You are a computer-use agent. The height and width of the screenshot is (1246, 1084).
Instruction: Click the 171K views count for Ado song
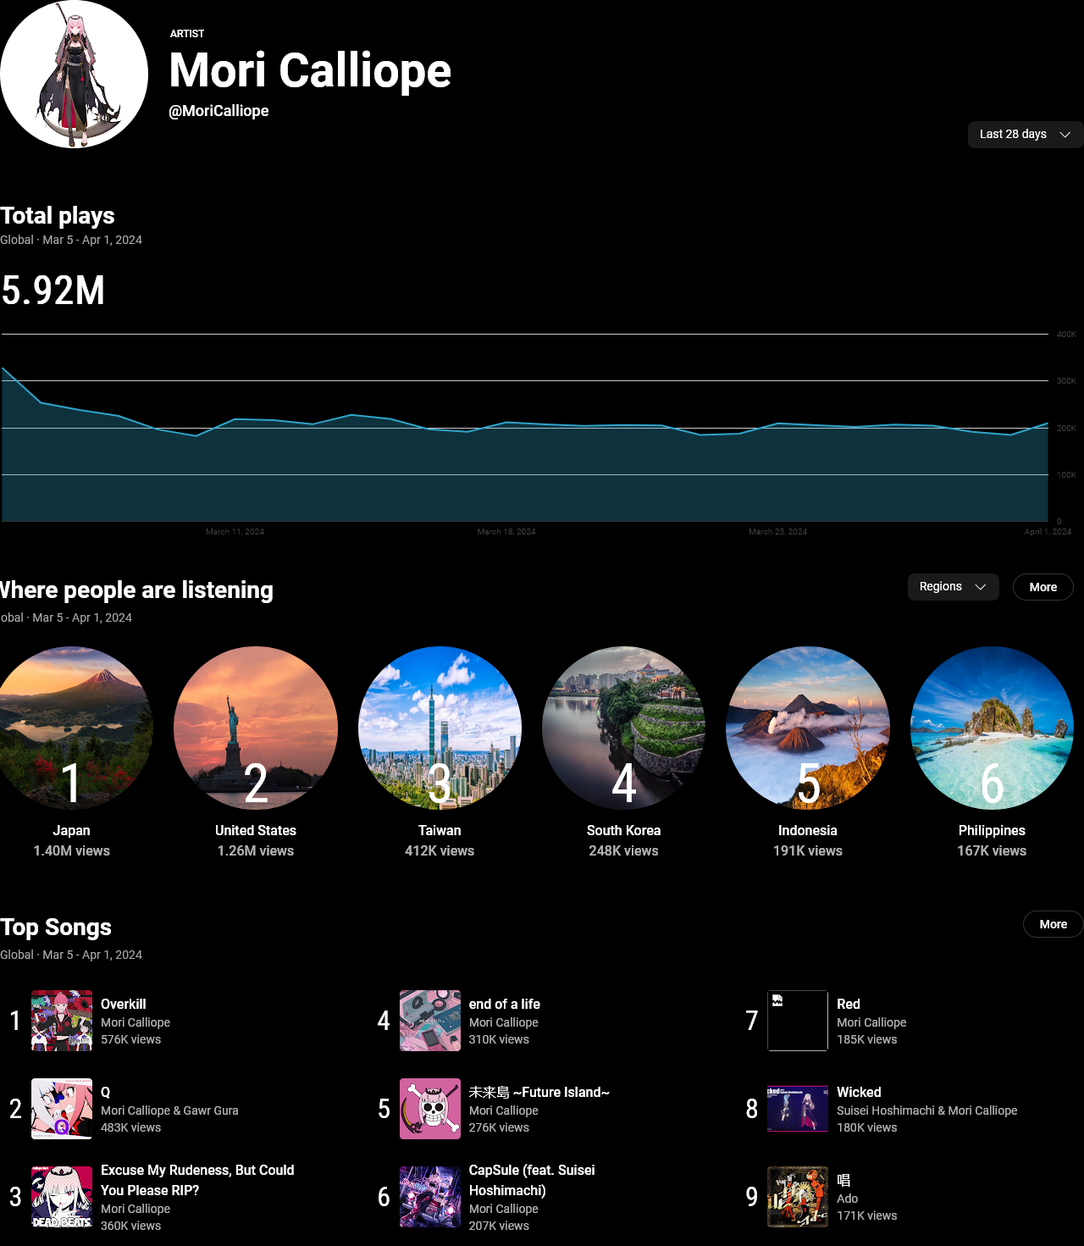pos(867,1216)
